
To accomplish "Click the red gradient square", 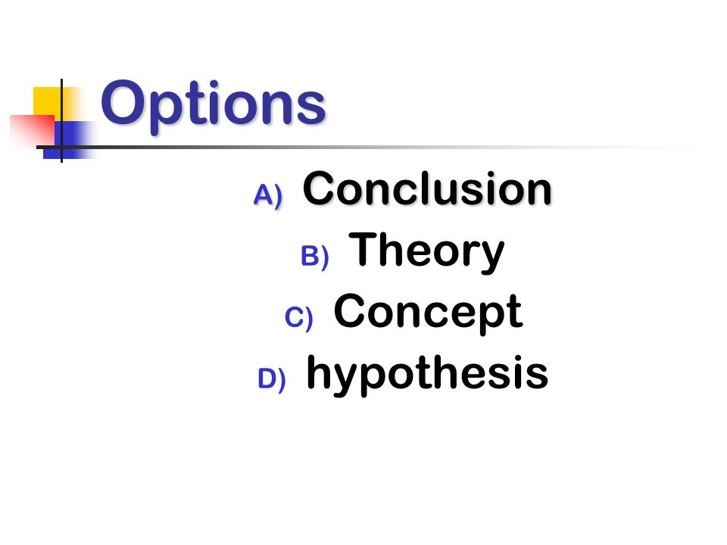I will pyautogui.click(x=33, y=130).
